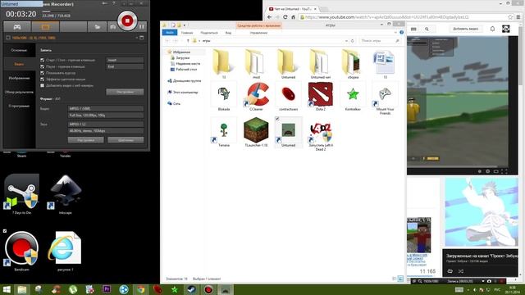Viewport: 525px width, 295px height.
Task: Select 'Сеть' in Explorer navigation pane
Action: tap(176, 104)
